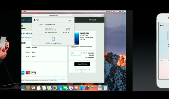Launch Maps from the Dock
Screen dimensions: 169x99
pos(49,88)
